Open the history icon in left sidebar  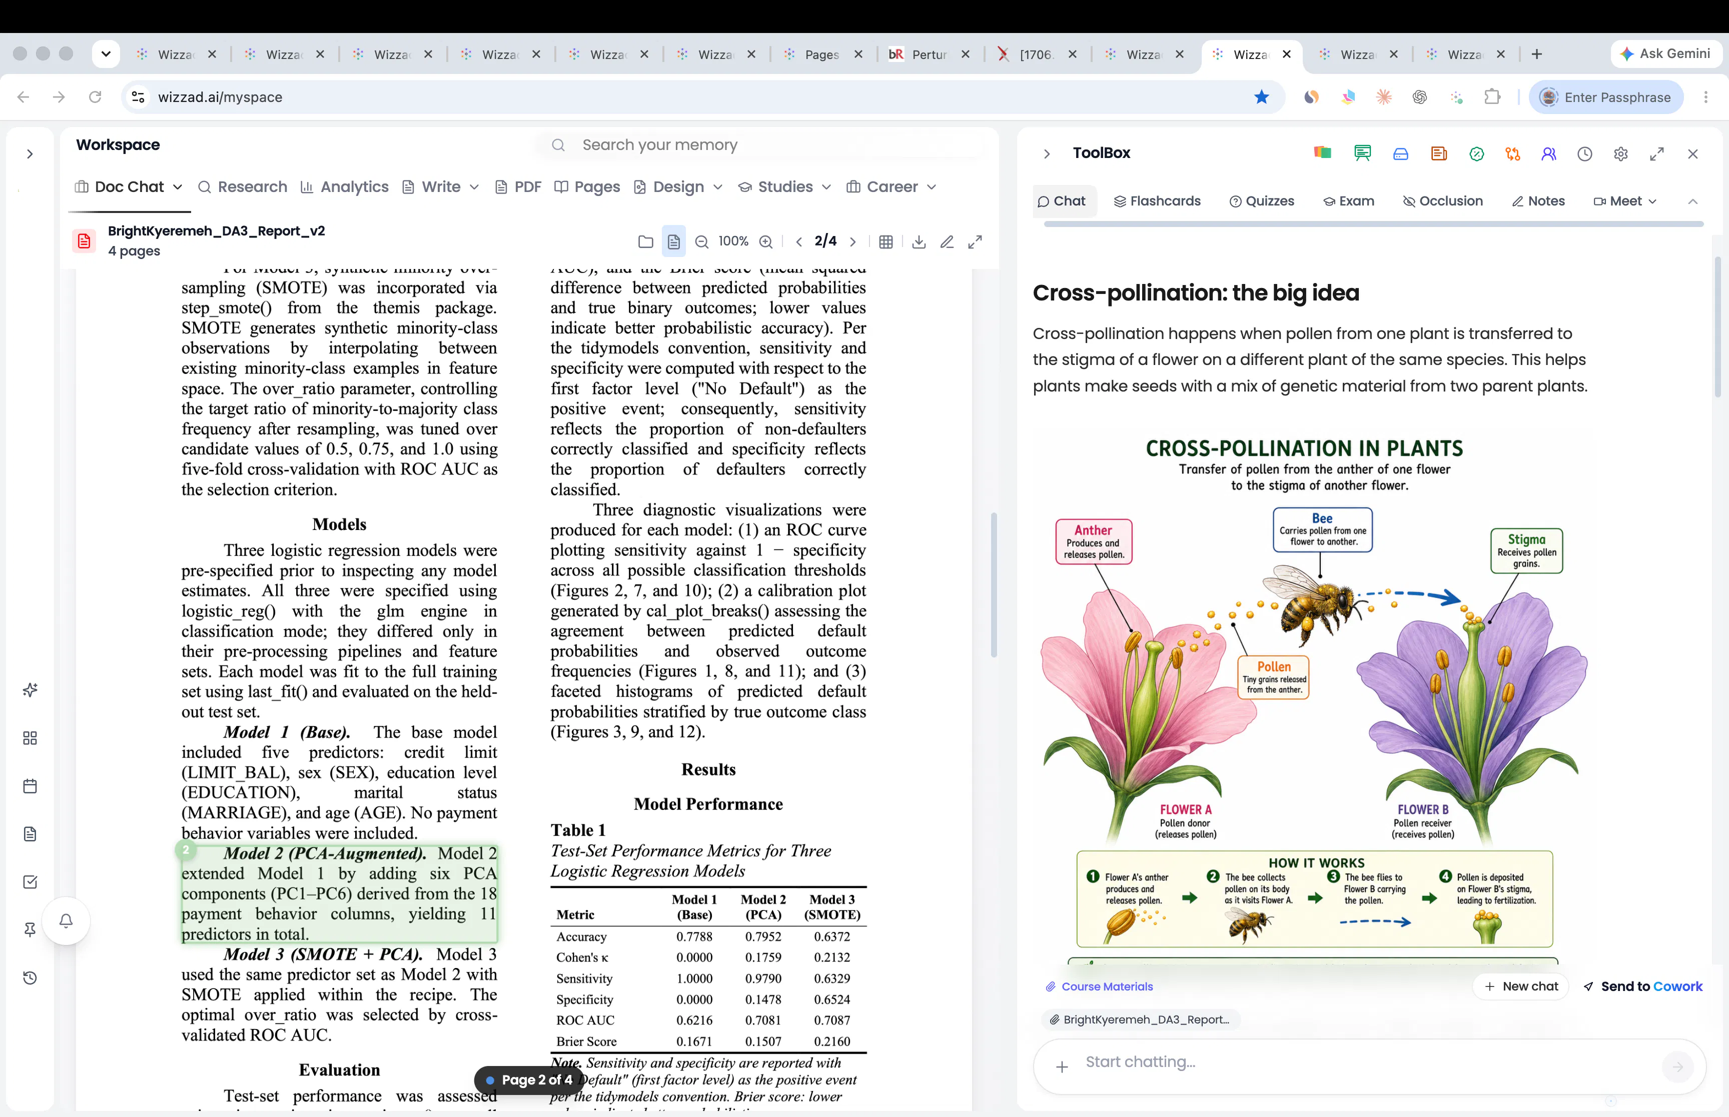tap(30, 977)
